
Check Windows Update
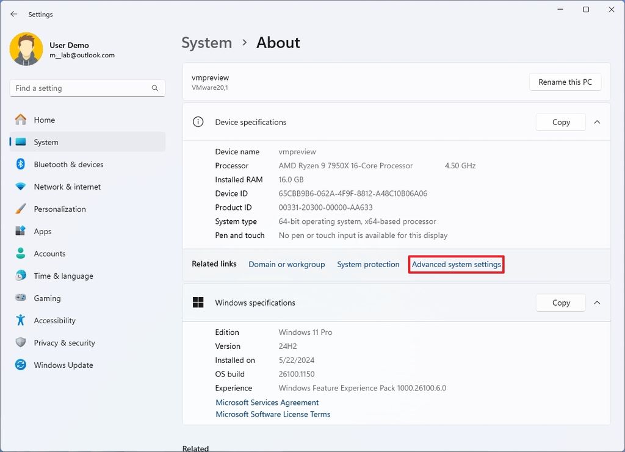click(62, 365)
